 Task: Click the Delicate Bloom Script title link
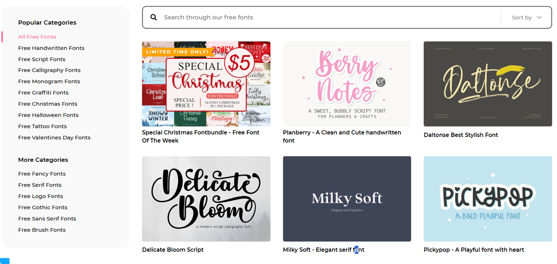(x=173, y=250)
